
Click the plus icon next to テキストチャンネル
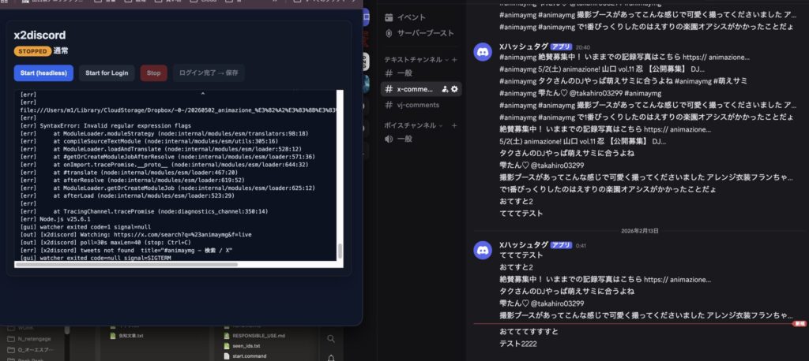point(454,60)
